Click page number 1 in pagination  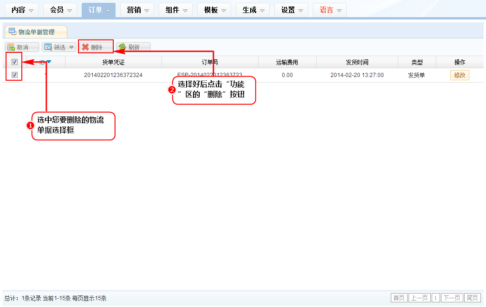click(x=436, y=298)
